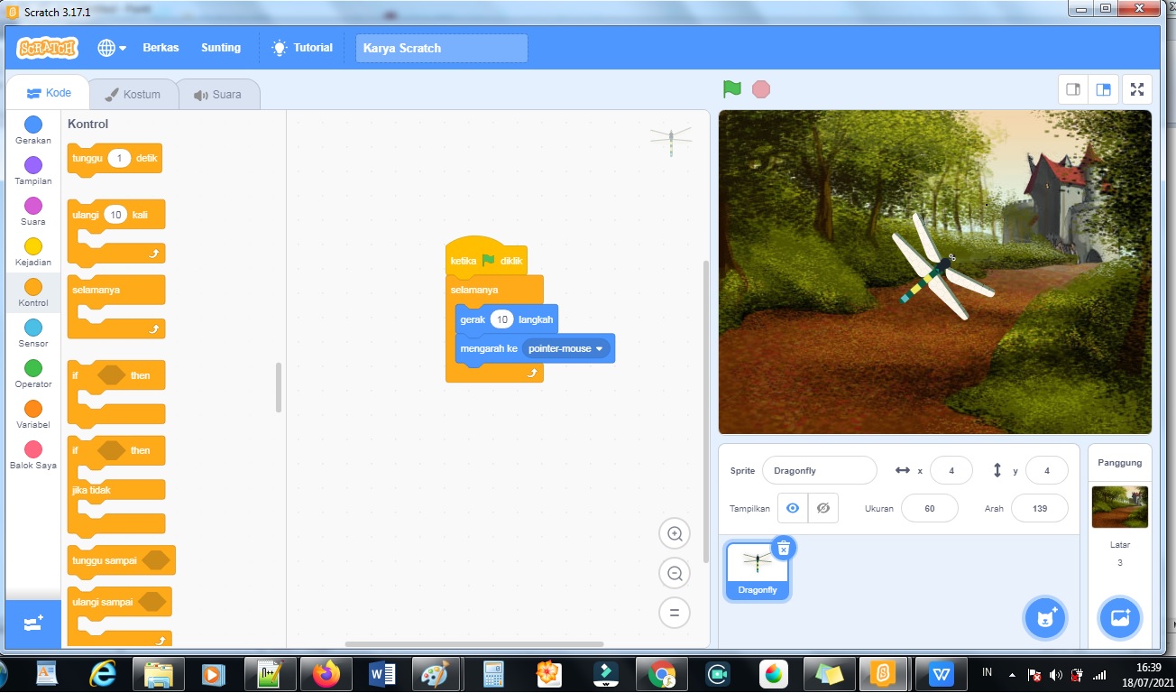Click the green flag to run the project
Viewport: 1176px width, 693px height.
pos(731,88)
